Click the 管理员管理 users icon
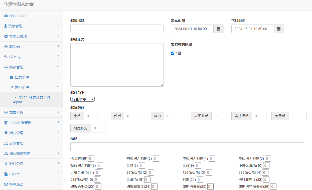This screenshot has width=312, height=190. 6,36
